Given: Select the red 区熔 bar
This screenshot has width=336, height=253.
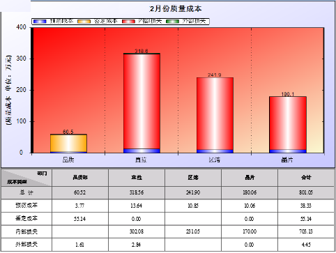Looking at the screenshot, I should point(215,114).
